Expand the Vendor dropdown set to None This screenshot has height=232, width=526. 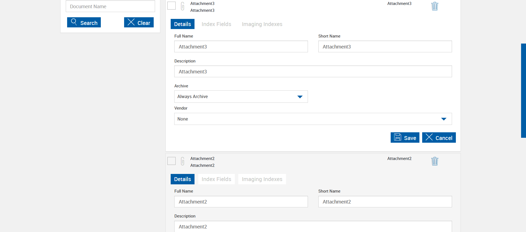(313, 119)
